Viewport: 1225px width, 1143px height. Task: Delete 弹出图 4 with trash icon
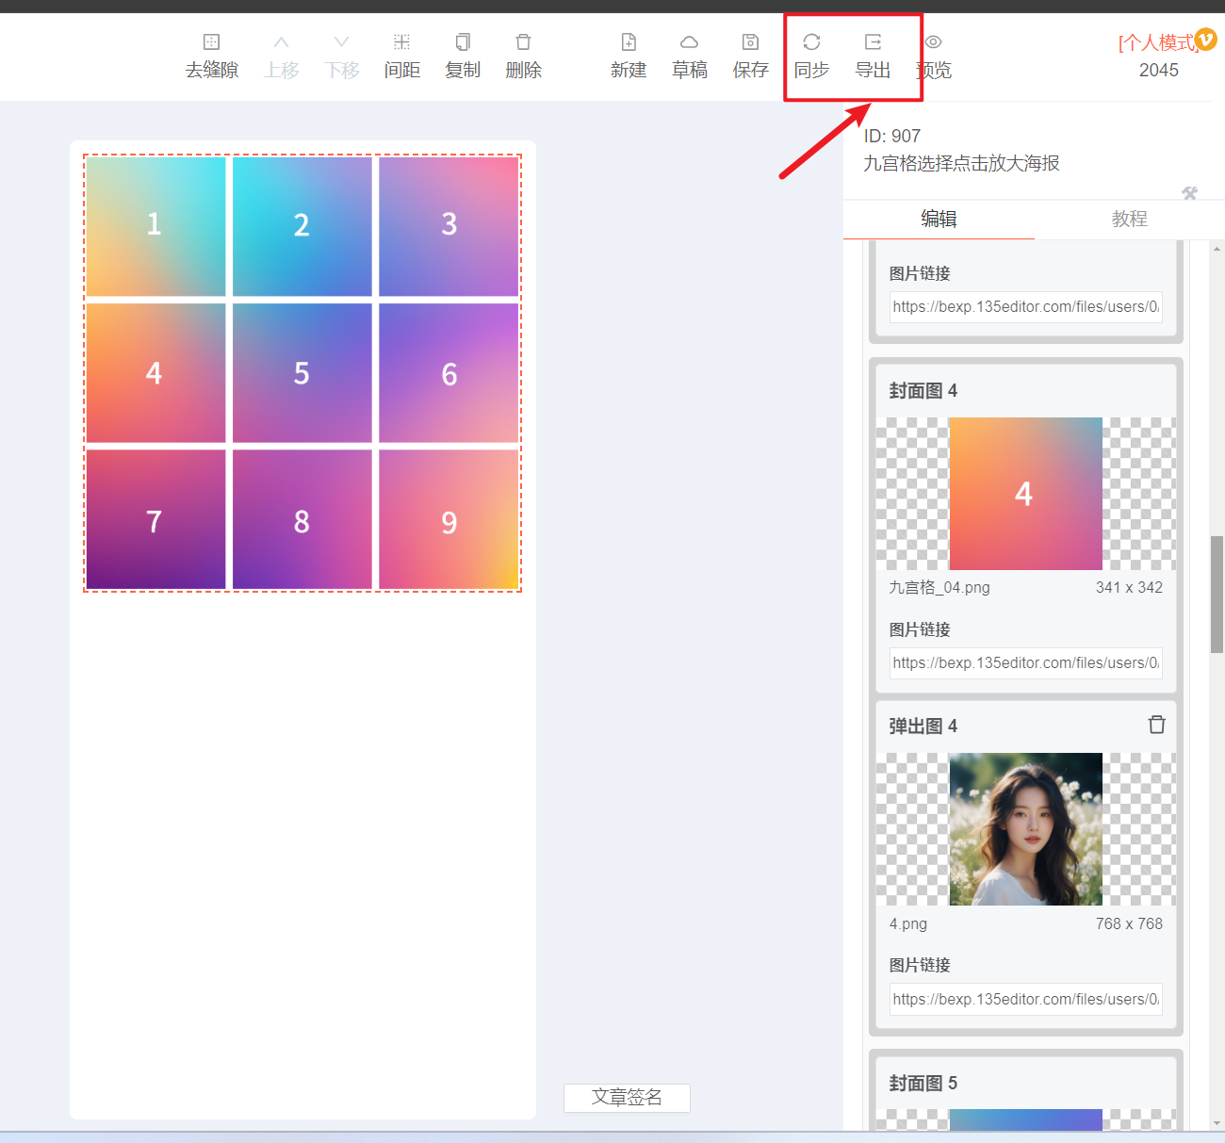(x=1157, y=725)
